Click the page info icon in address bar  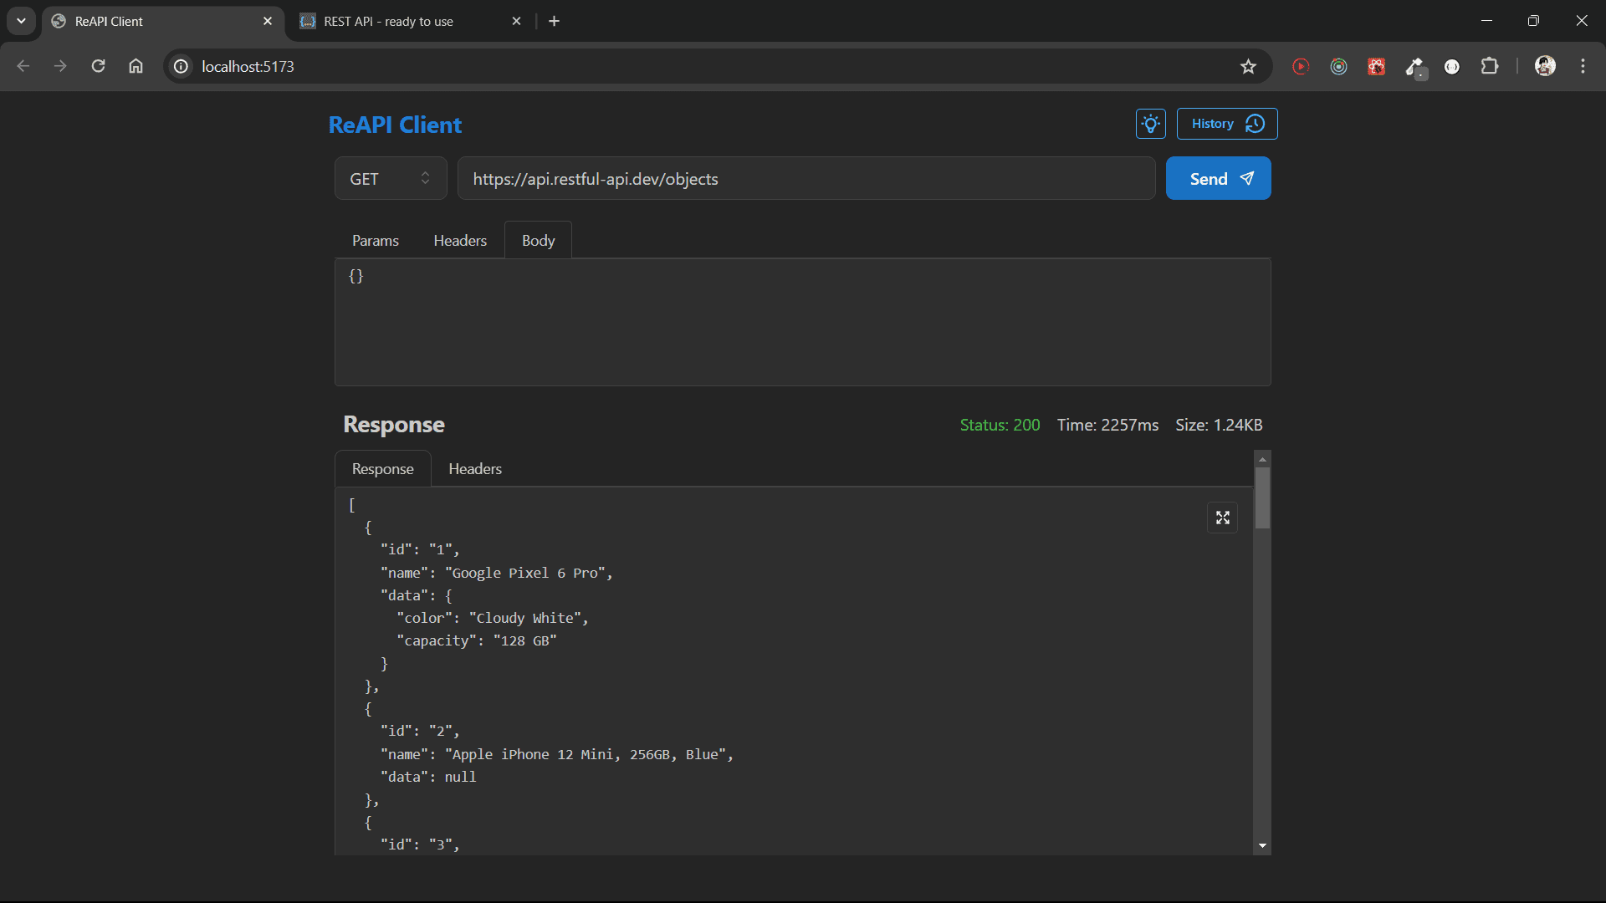pos(180,66)
